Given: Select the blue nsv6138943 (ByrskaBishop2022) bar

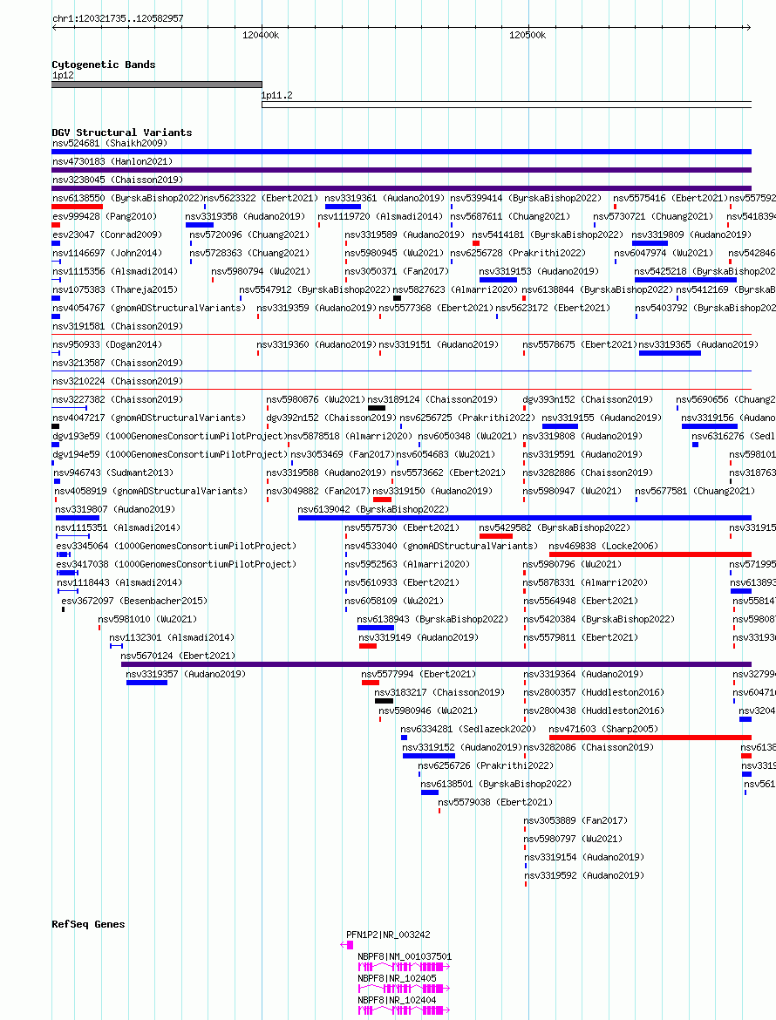Looking at the screenshot, I should (376, 628).
